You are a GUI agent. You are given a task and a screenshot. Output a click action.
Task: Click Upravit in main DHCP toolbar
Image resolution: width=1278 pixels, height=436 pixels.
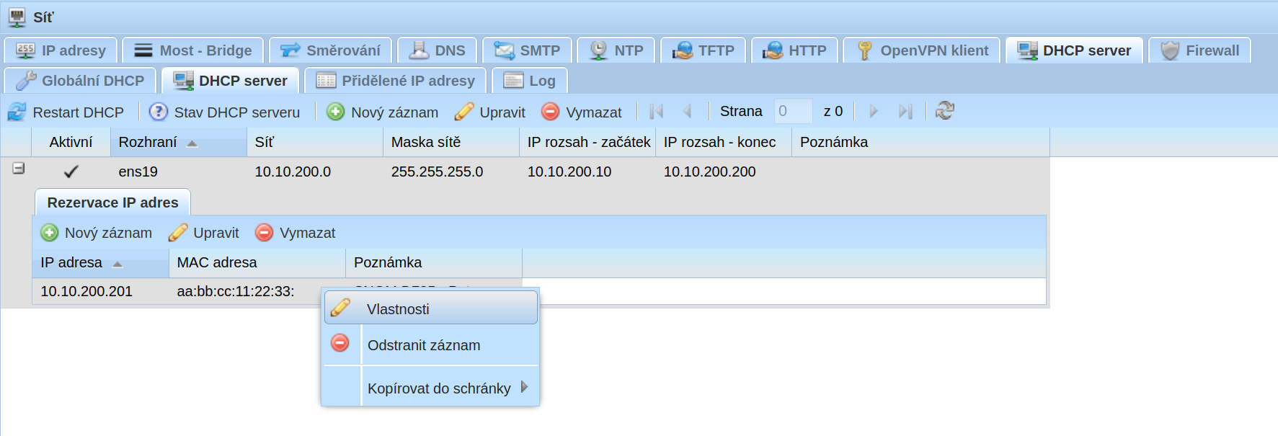pos(490,112)
